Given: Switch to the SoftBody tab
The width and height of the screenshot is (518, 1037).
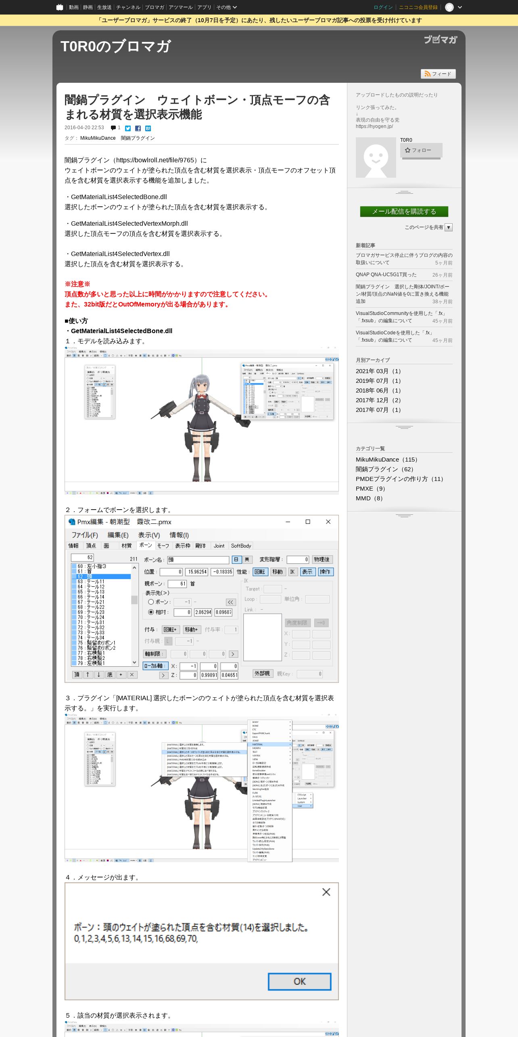Looking at the screenshot, I should 241,546.
